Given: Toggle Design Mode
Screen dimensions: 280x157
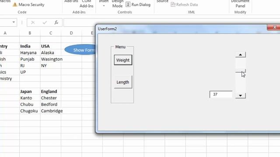Looking at the screenshot, I should pos(117,3).
